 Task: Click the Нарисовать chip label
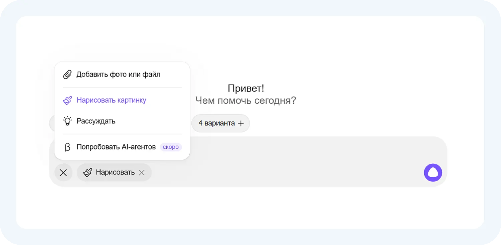click(115, 172)
